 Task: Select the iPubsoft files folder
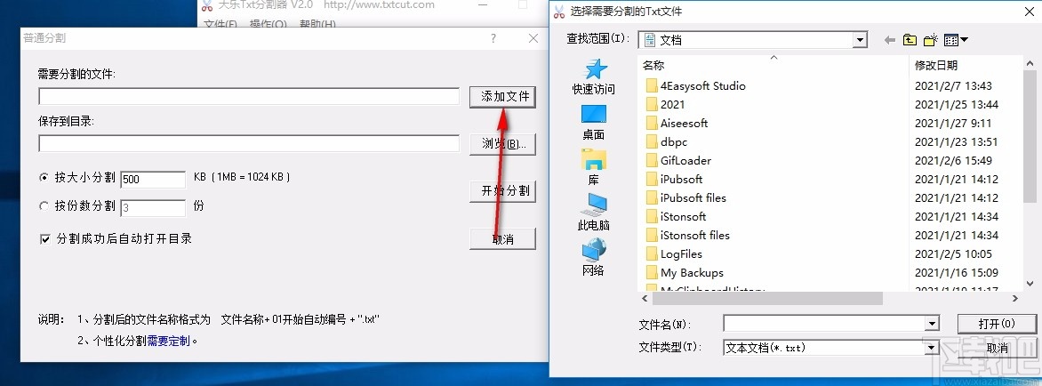coord(685,197)
